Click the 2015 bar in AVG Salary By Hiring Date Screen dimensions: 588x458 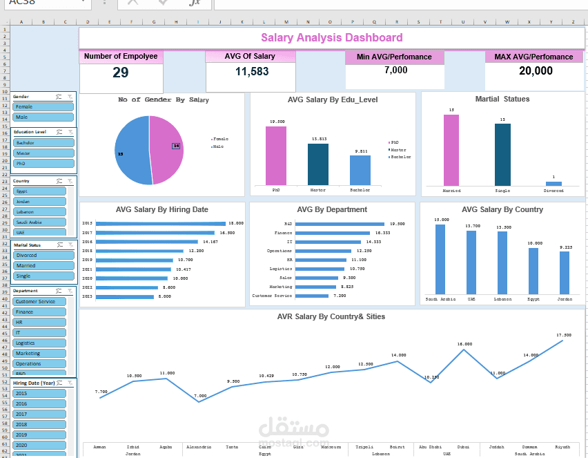click(x=161, y=223)
